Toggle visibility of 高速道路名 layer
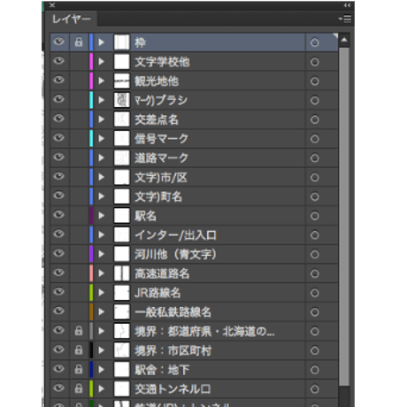This screenshot has height=407, width=407. [58, 273]
